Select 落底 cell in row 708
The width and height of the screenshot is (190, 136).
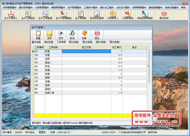pyautogui.click(x=53, y=85)
